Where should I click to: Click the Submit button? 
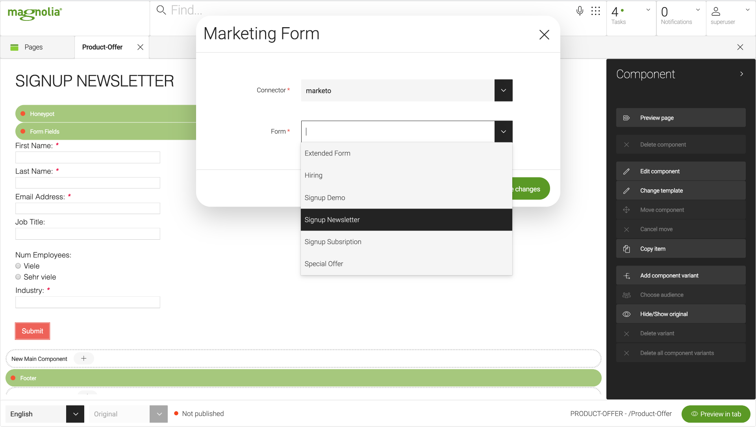tap(32, 331)
